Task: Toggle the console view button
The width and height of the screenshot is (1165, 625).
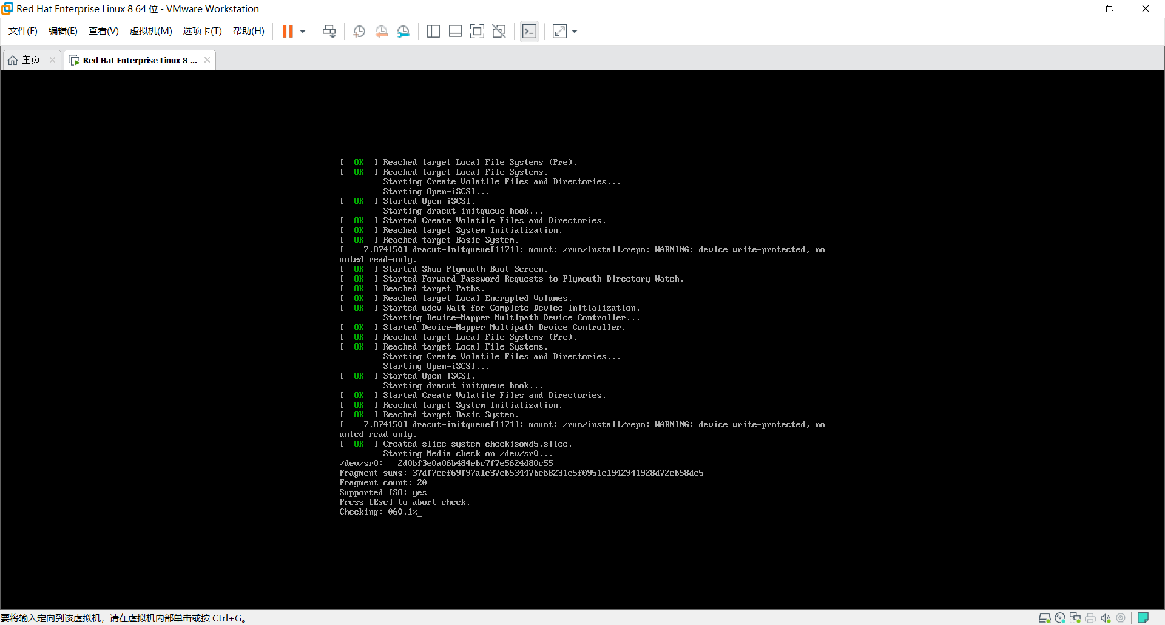Action: pos(529,32)
